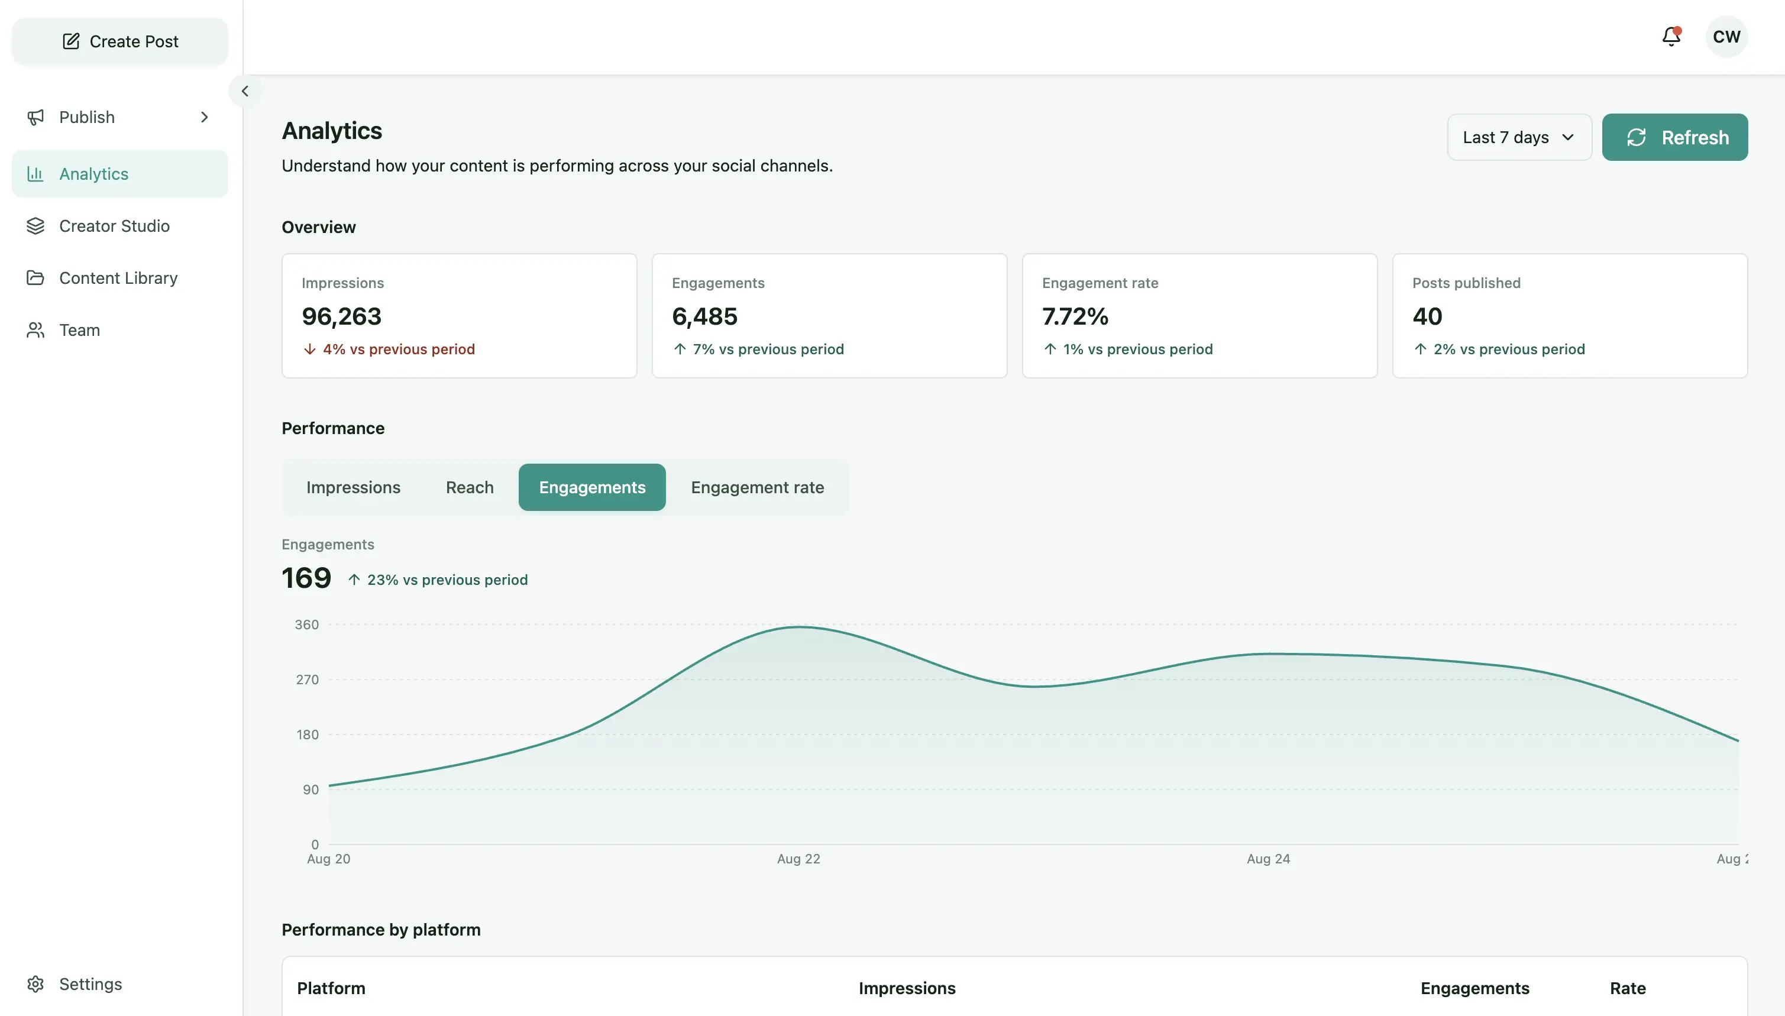This screenshot has height=1016, width=1785.
Task: Click the notification bell icon
Action: pos(1671,36)
